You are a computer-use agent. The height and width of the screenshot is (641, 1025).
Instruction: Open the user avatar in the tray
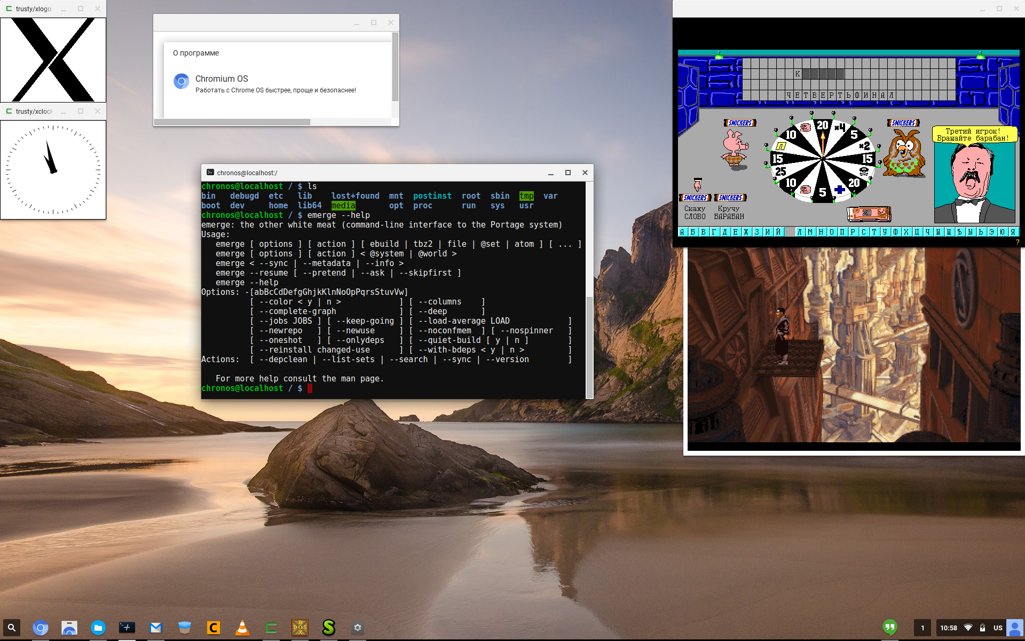tap(1015, 628)
